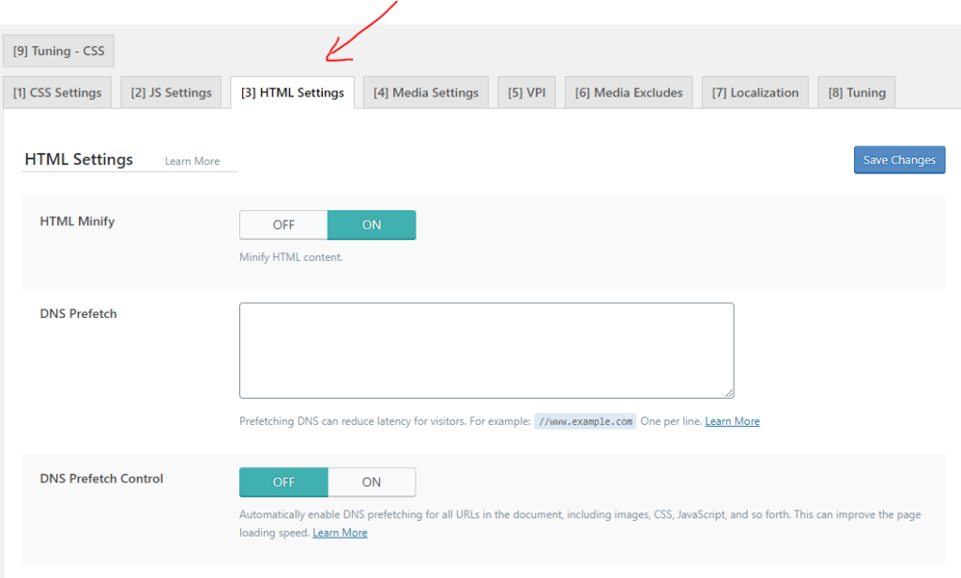The height and width of the screenshot is (578, 961).
Task: Open Learn More beside HTML Settings heading
Action: pyautogui.click(x=192, y=161)
